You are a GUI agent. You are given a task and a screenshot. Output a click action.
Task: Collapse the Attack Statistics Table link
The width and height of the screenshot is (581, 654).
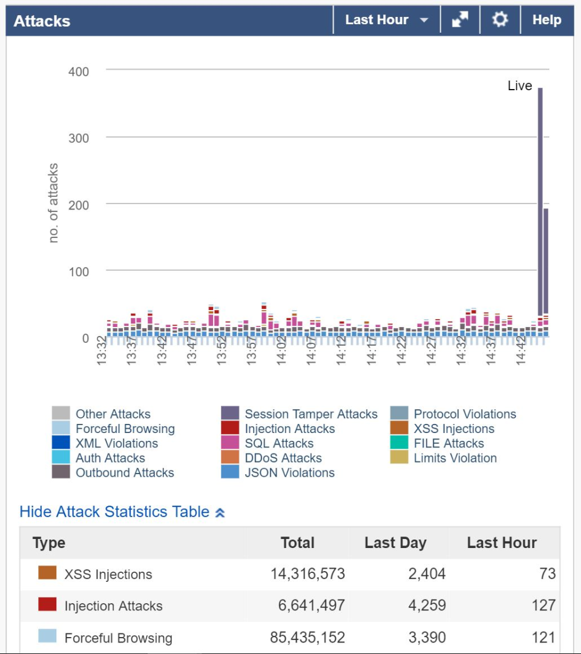click(114, 512)
